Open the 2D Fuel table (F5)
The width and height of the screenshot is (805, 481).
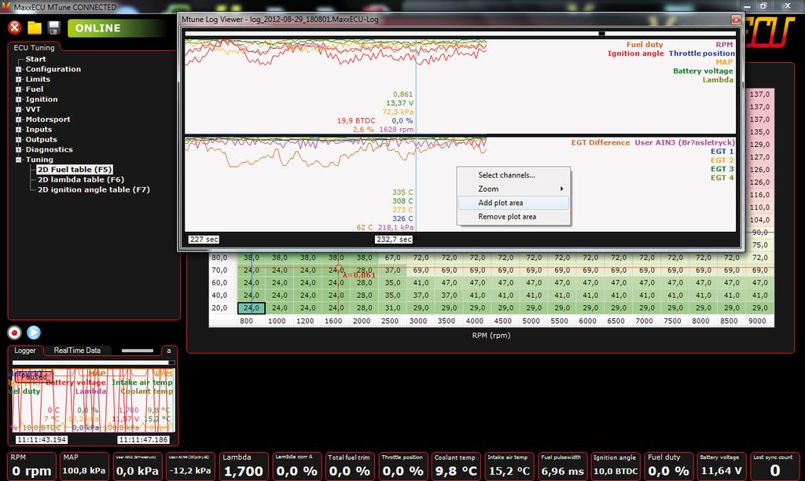coord(75,170)
